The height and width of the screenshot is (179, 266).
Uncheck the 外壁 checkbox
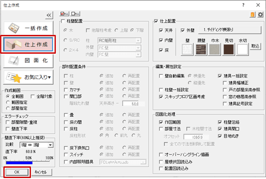coord(183,30)
